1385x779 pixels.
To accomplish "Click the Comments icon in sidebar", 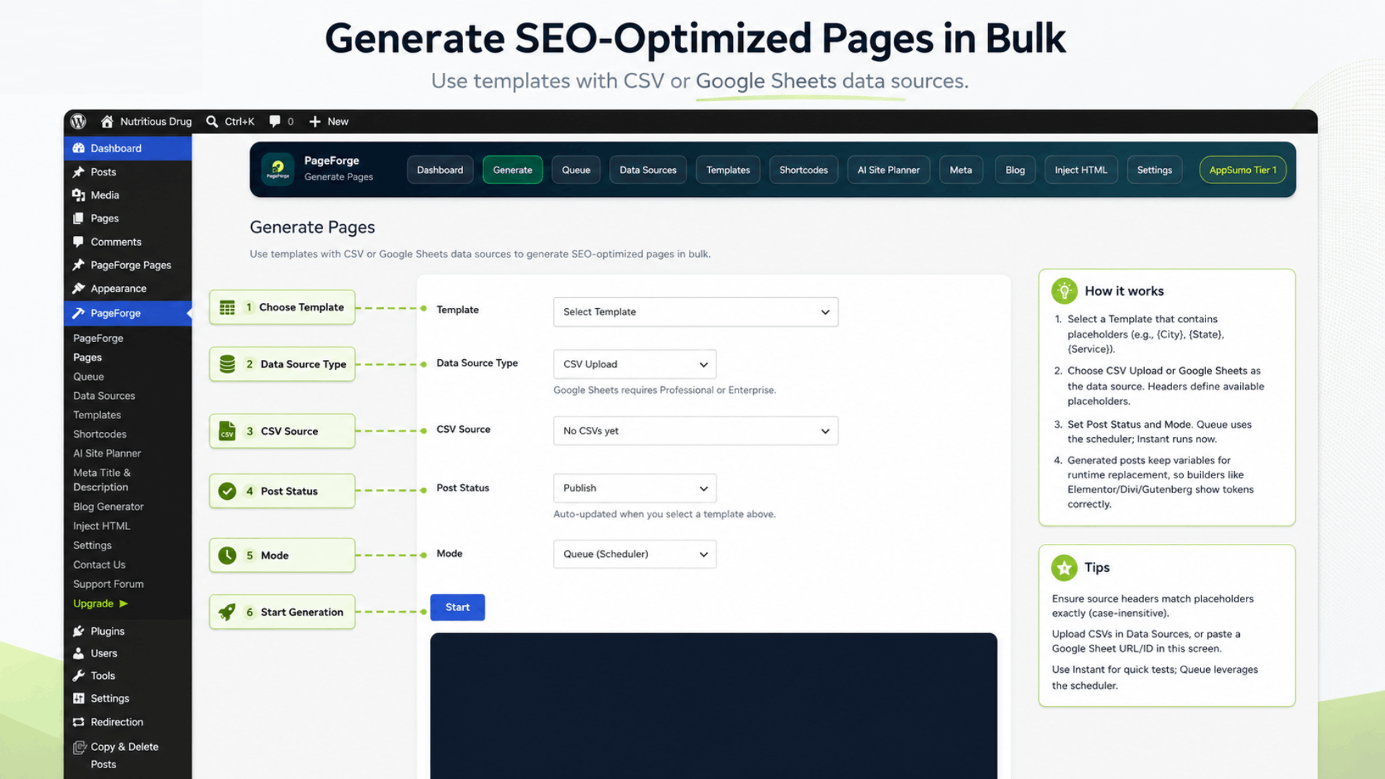I will coord(79,242).
